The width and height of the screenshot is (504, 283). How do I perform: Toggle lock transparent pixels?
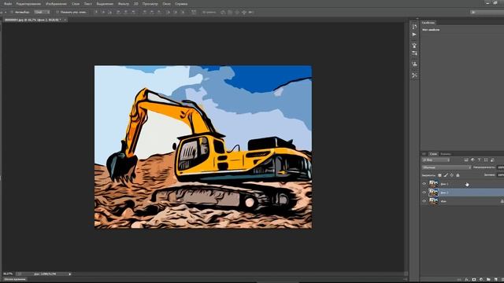tap(439, 175)
